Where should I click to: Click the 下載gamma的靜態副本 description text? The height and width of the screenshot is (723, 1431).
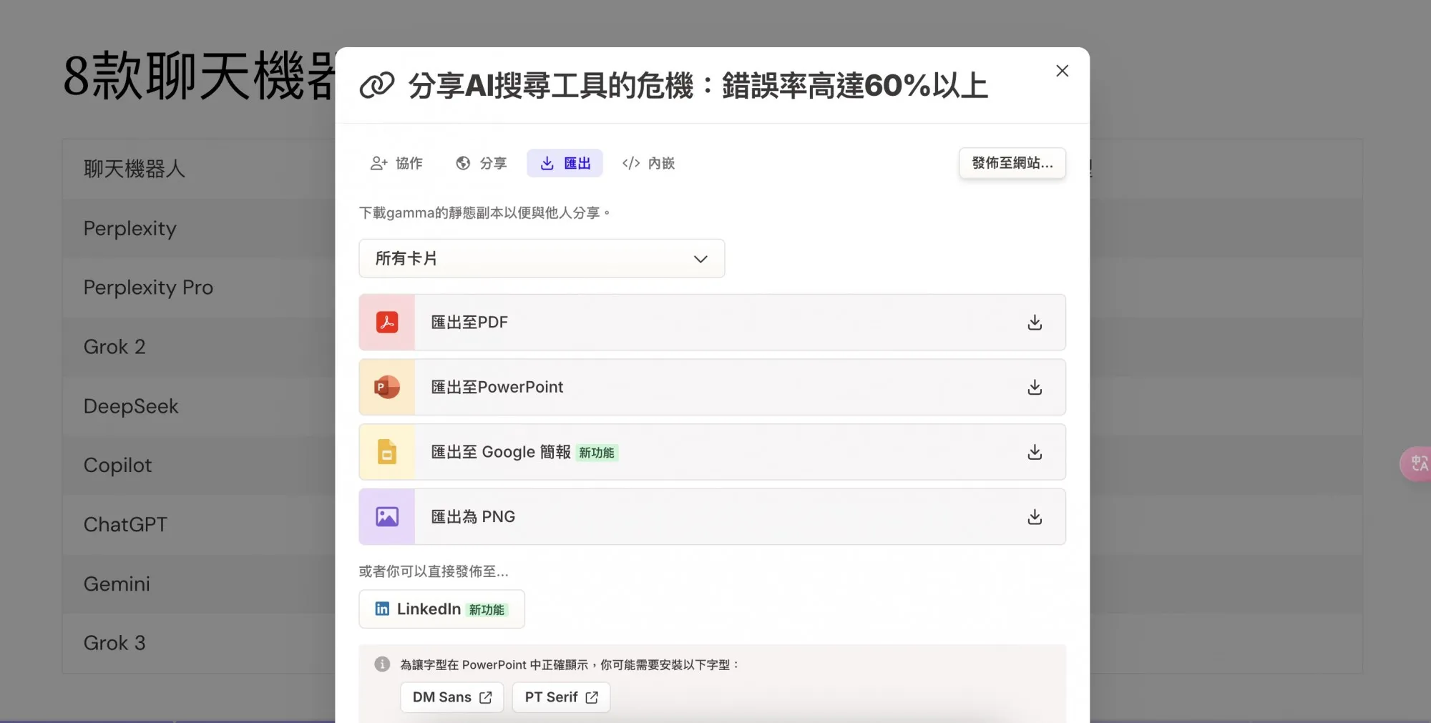[x=484, y=213]
